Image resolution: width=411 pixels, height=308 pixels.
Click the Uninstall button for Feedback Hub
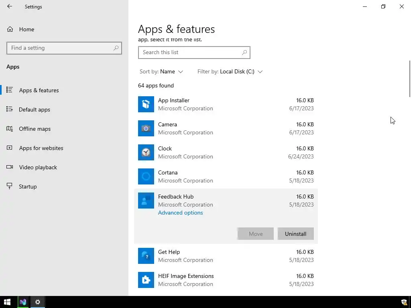(295, 234)
